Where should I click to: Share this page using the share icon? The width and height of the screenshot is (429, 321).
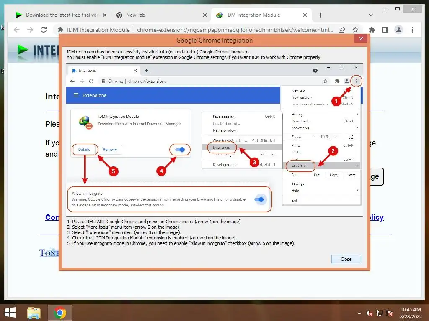pyautogui.click(x=342, y=30)
